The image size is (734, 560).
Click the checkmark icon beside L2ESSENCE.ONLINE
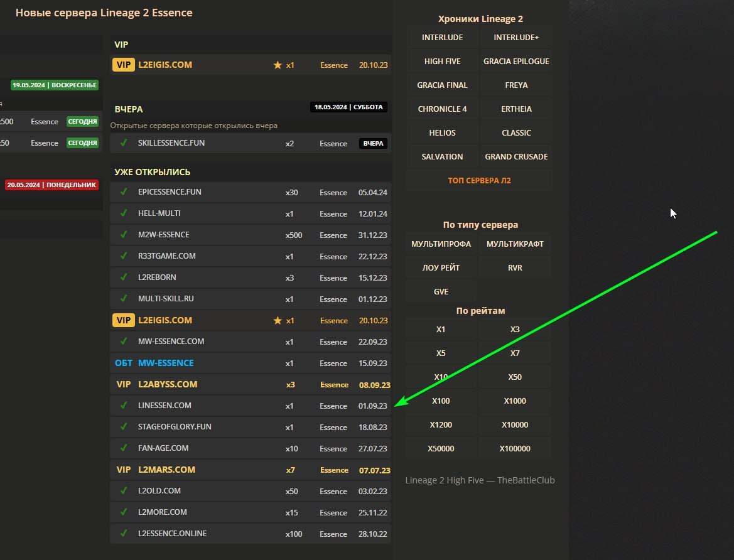[x=124, y=533]
